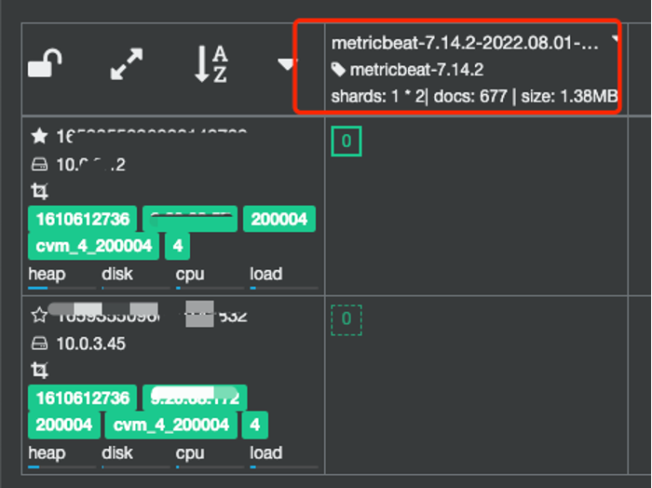Select the solid-bordered primary shard 0
Image resolution: width=652 pixels, height=488 pixels.
tap(346, 142)
